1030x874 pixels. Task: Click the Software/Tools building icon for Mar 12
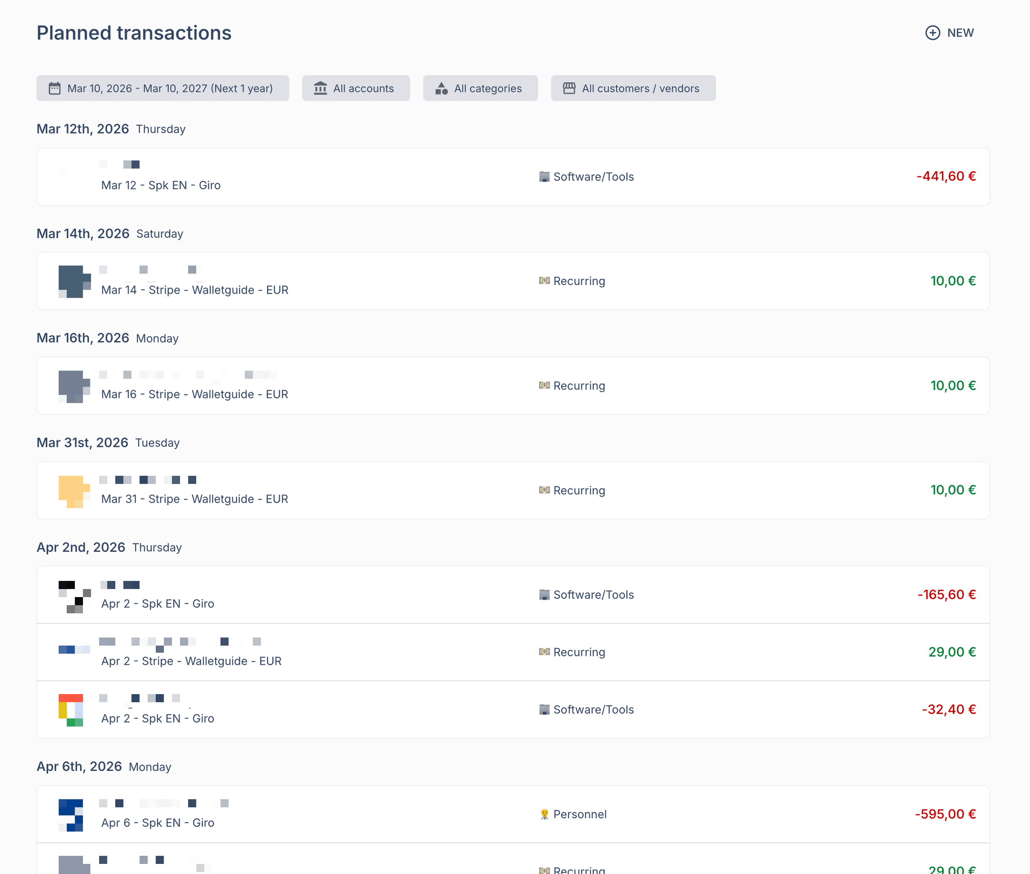544,176
